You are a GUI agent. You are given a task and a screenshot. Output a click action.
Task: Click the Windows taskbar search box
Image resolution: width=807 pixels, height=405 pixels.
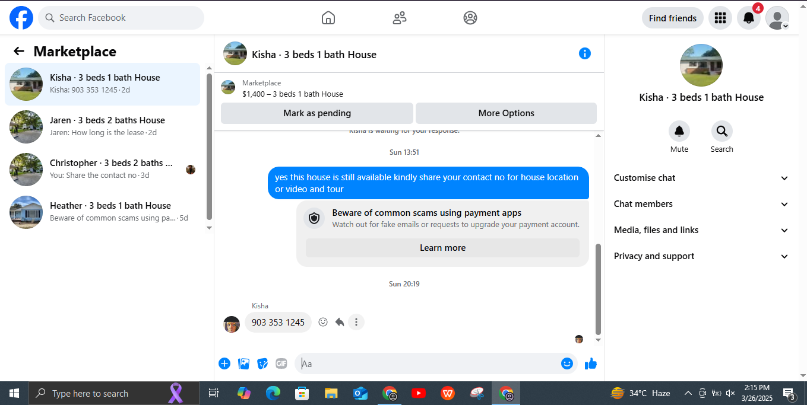coord(114,393)
